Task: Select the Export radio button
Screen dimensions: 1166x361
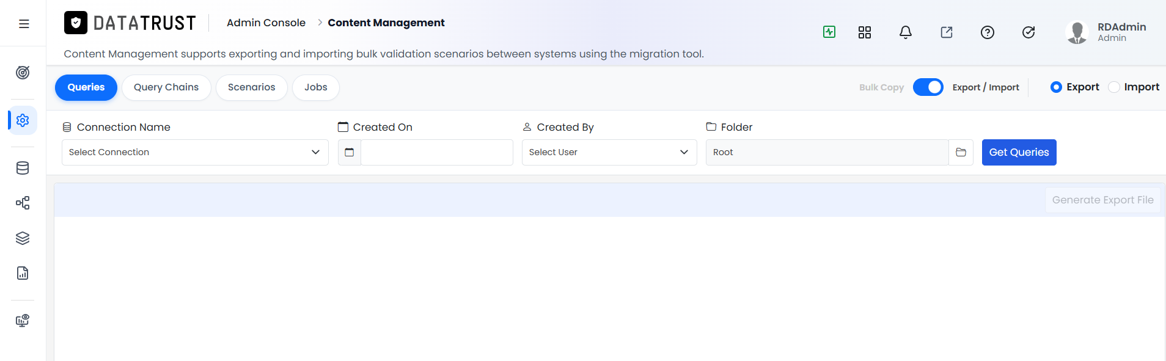Action: tap(1056, 87)
